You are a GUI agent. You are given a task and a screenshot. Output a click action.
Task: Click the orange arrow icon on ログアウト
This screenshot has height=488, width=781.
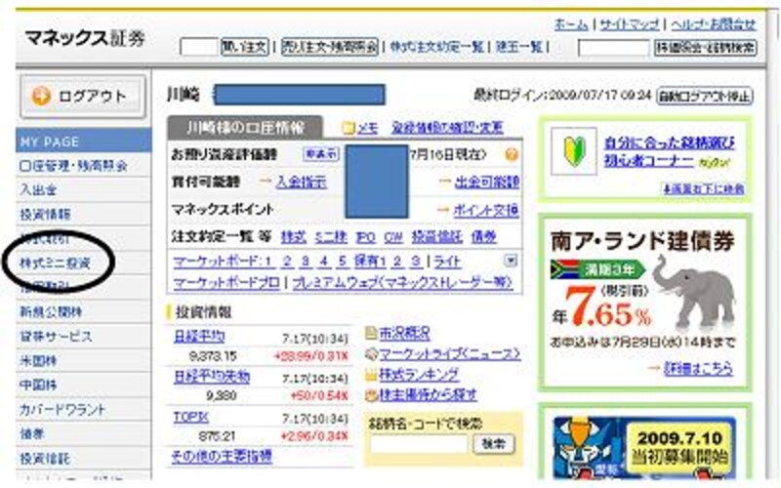[41, 96]
